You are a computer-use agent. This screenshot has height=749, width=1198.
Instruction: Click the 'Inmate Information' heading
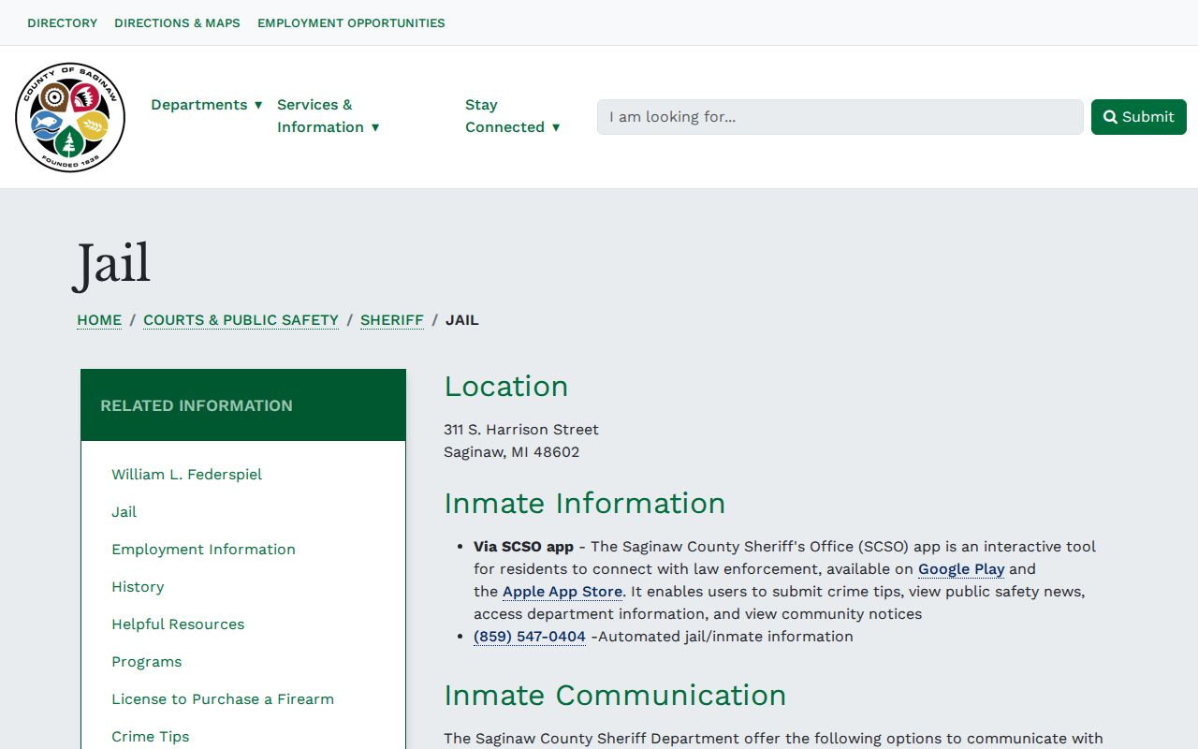coord(585,504)
